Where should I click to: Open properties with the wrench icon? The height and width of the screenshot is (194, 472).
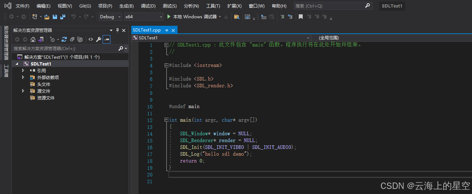tap(98, 39)
